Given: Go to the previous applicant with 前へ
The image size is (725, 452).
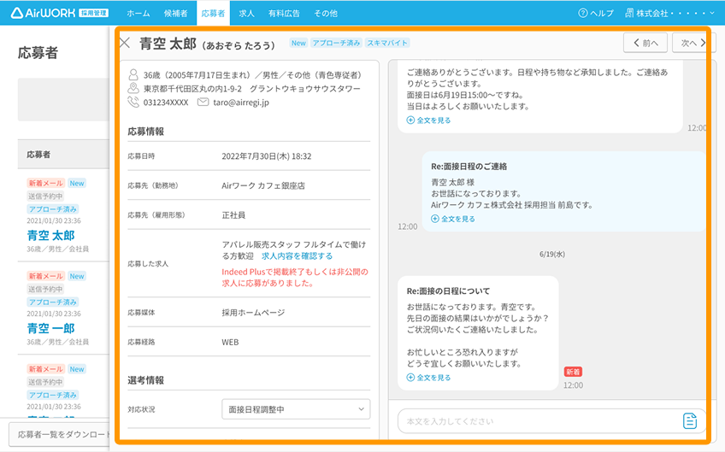Looking at the screenshot, I should [x=645, y=43].
